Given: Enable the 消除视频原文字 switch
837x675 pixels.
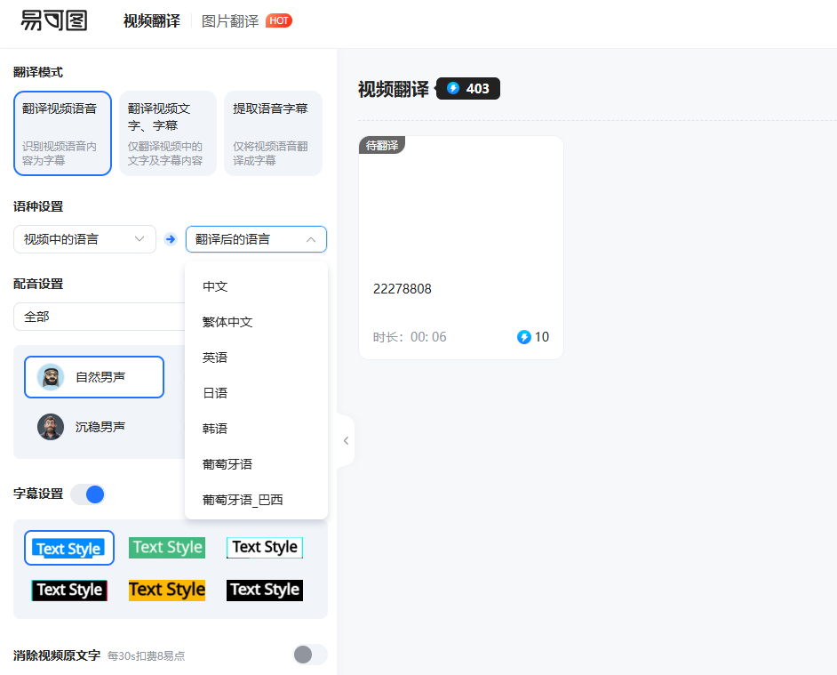Looking at the screenshot, I should 310,655.
